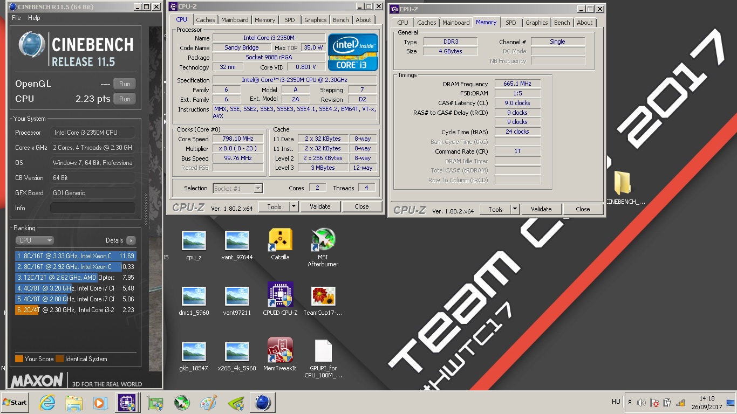Switch to the SPD tab in the right CPU-Z window
Image resolution: width=737 pixels, height=414 pixels.
[x=510, y=23]
